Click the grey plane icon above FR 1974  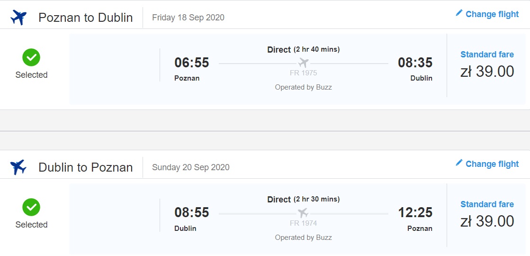coord(303,213)
